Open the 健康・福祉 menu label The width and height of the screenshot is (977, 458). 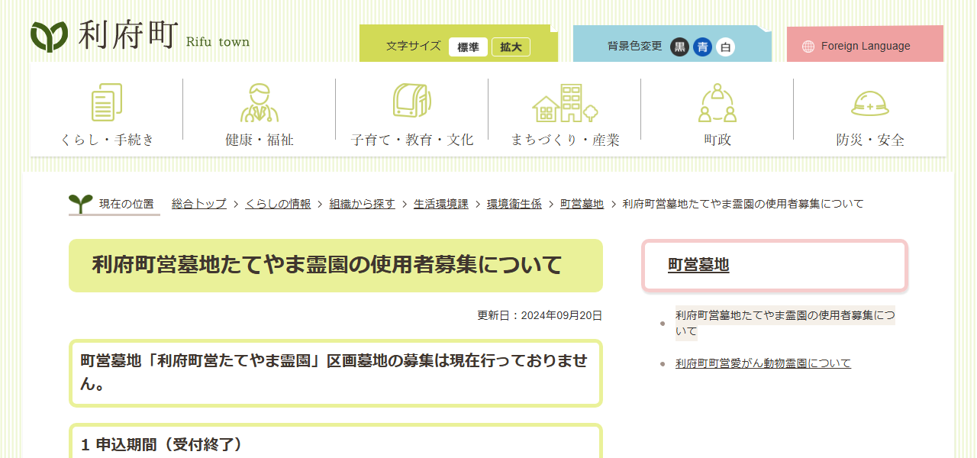[x=260, y=140]
